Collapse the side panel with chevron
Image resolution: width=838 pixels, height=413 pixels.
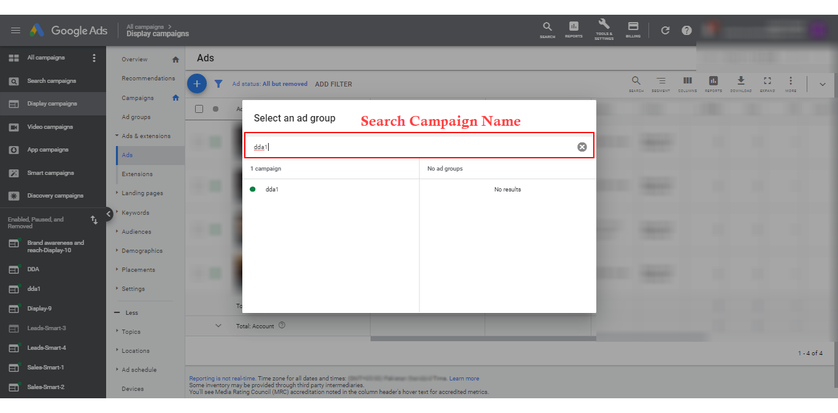pyautogui.click(x=108, y=214)
